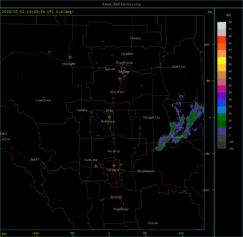The height and width of the screenshot is (237, 243).
Task: Click the Strathmore city label
Action: (145, 171)
